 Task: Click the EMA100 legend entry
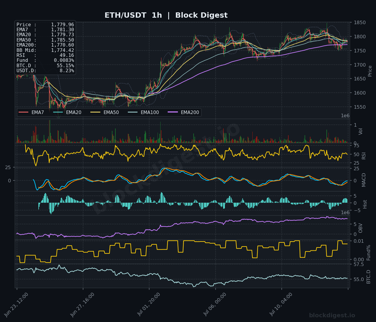pos(143,112)
